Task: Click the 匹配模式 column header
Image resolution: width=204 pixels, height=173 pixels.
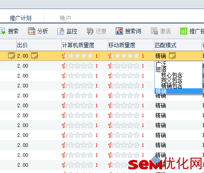Action: click(x=178, y=45)
